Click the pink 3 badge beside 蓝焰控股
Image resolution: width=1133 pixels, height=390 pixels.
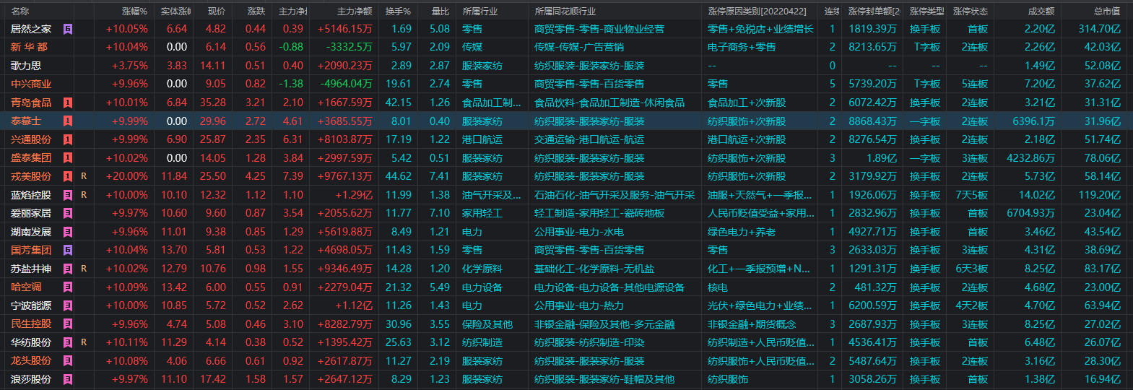click(x=68, y=195)
